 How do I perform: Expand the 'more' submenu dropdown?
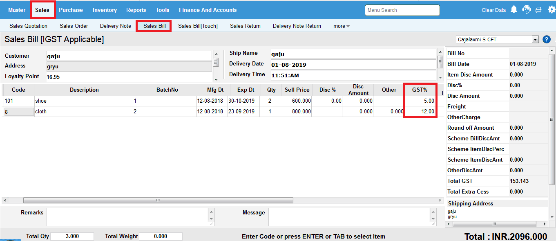tap(342, 26)
